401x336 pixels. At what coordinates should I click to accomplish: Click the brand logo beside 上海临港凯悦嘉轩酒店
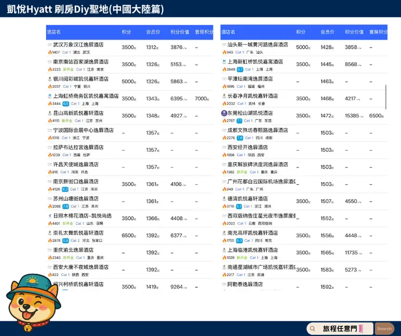pos(224,250)
